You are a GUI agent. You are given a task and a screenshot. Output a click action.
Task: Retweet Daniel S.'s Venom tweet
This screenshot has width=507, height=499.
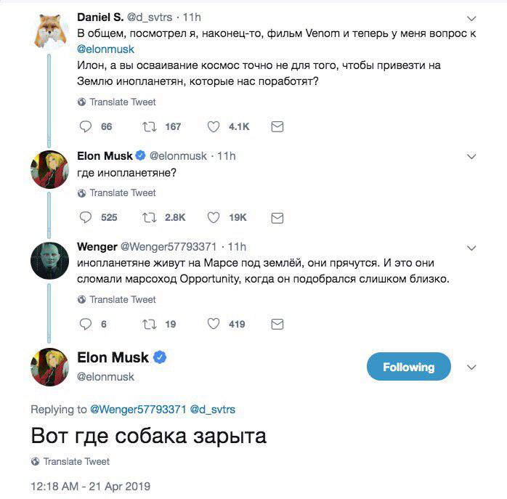[x=150, y=126]
